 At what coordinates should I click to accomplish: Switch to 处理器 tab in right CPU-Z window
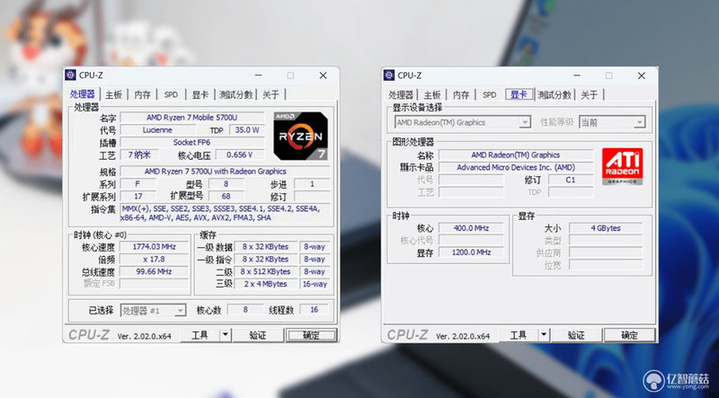[x=401, y=94]
